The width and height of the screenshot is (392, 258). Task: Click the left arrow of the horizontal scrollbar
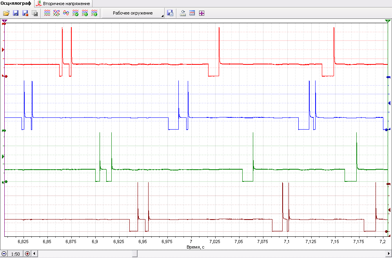[34, 254]
